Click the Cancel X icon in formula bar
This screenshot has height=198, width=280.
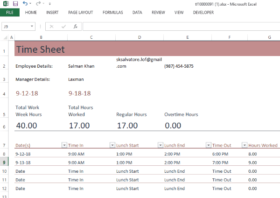click(51, 27)
